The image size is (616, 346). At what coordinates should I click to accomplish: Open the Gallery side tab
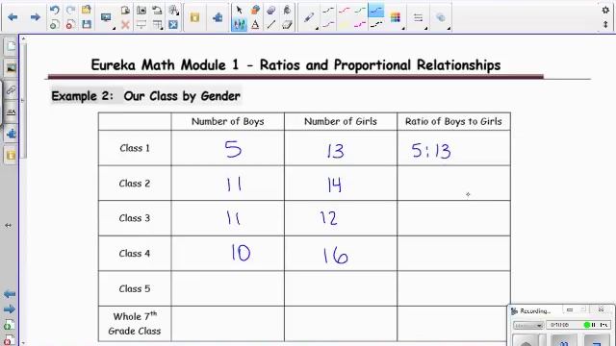[11, 68]
